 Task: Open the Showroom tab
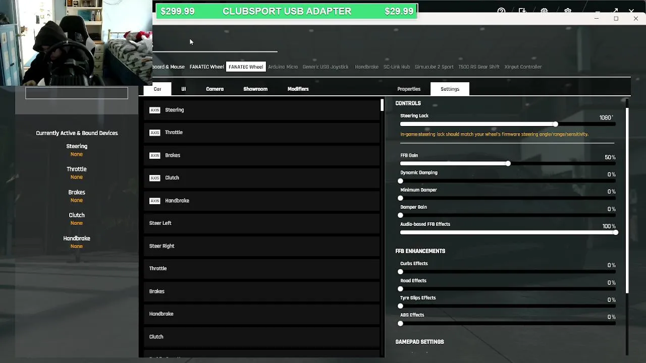(x=255, y=89)
